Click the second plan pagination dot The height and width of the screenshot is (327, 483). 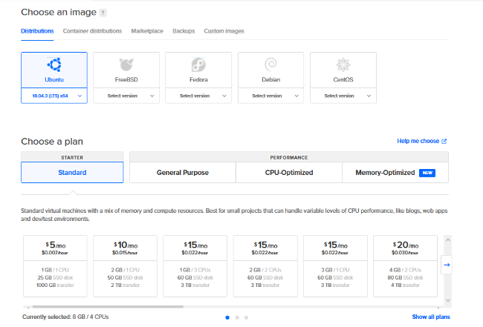click(237, 317)
